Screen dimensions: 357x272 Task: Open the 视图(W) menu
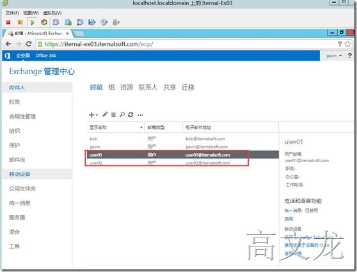click(31, 13)
